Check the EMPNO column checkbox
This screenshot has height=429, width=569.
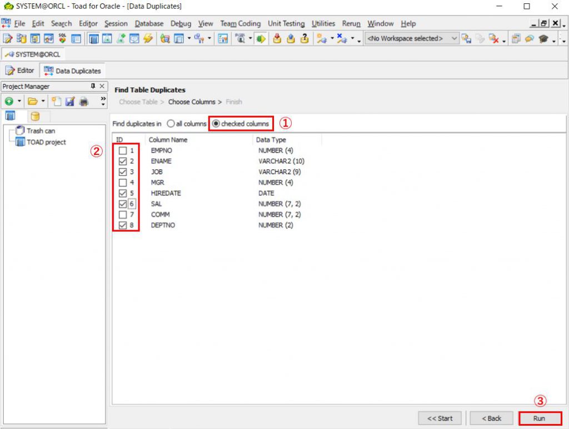pyautogui.click(x=123, y=150)
